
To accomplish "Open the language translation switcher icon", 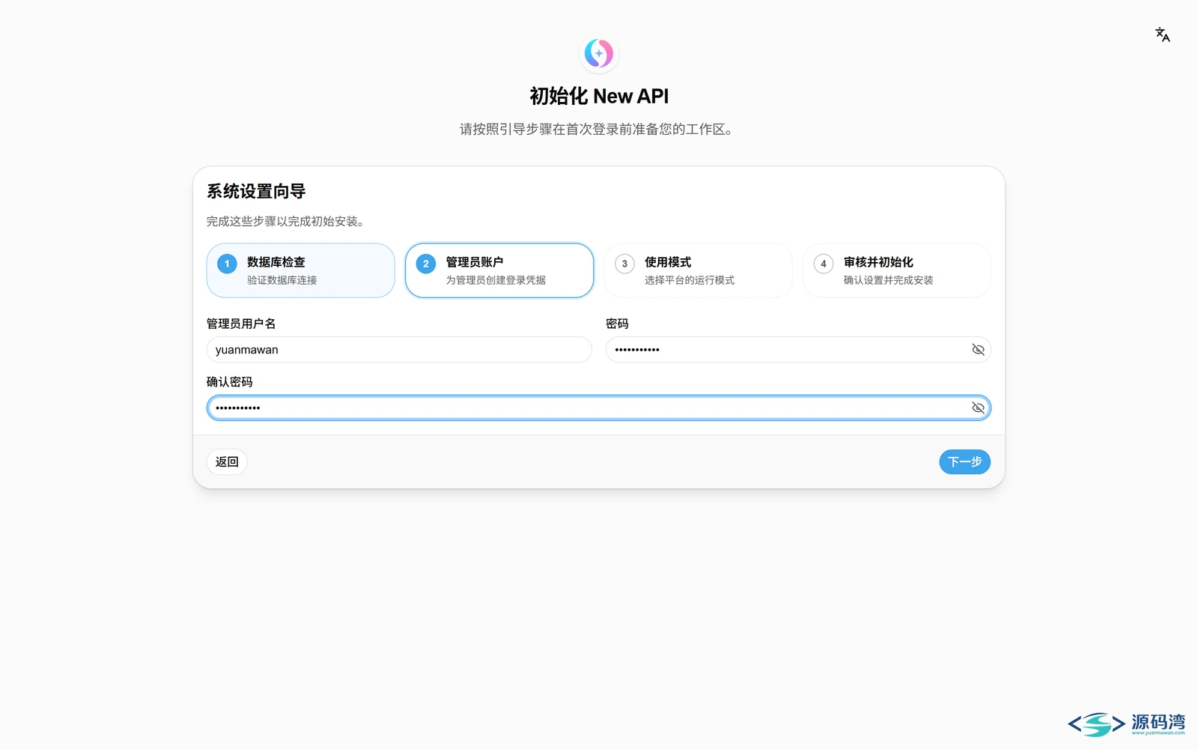I will (1162, 34).
